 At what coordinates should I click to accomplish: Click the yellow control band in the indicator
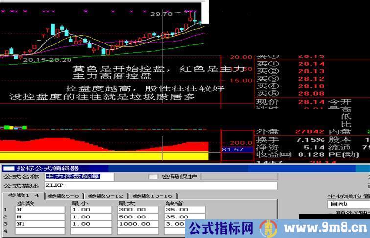coord(98,156)
